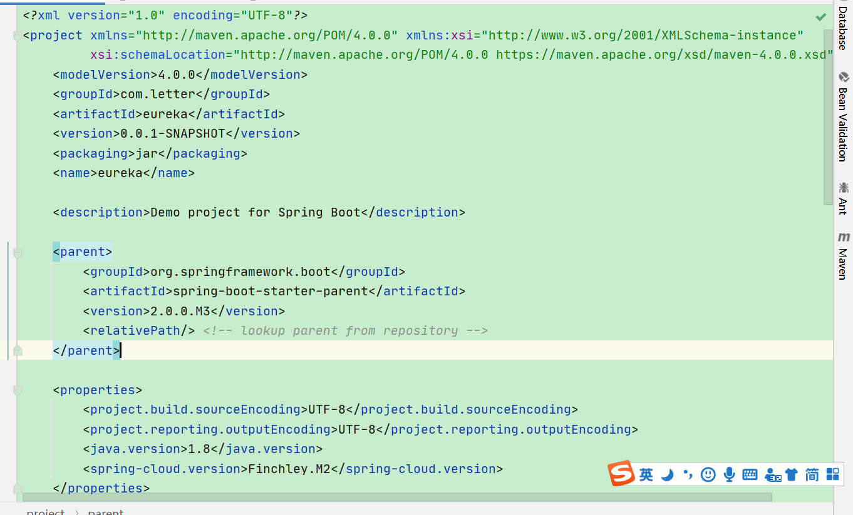Open the Sogou toolbox grid icon
Image resolution: width=853 pixels, height=515 pixels.
click(833, 475)
